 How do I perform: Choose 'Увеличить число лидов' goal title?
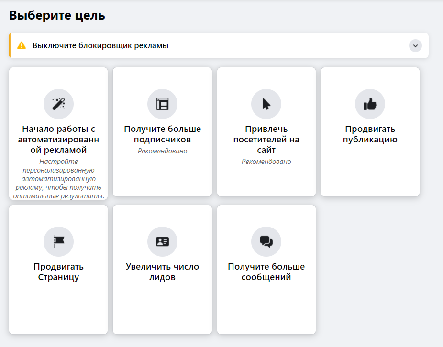point(162,272)
